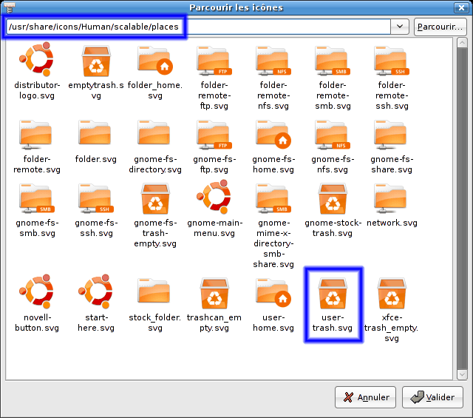Open the icon path dropdown list
Screen dimensions: 473x418
[400, 27]
